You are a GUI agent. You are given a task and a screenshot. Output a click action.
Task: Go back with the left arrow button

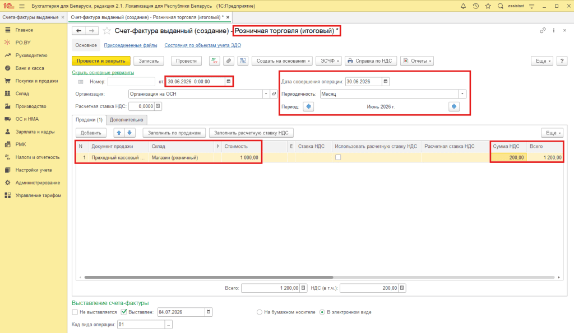click(78, 31)
